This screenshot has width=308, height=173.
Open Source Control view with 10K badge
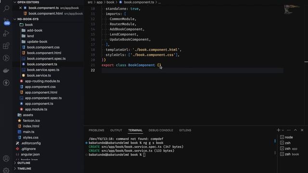(6, 21)
